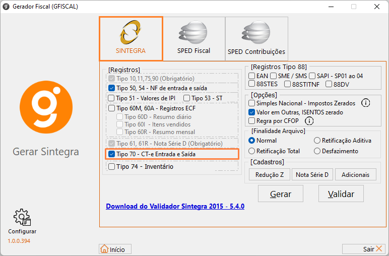Close the Gerador Fiscal window

(x=377, y=7)
